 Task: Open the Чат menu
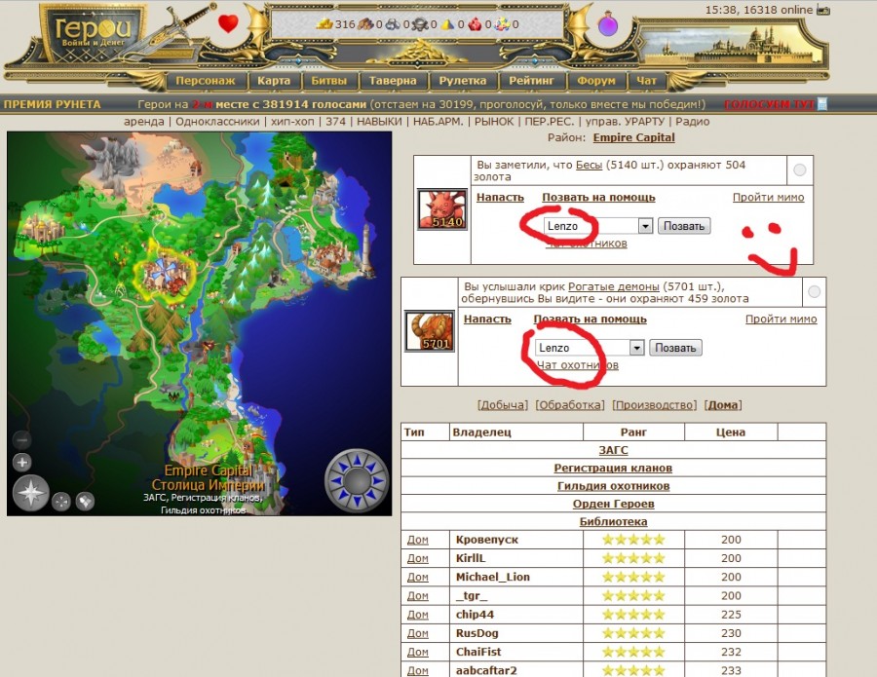tap(646, 81)
